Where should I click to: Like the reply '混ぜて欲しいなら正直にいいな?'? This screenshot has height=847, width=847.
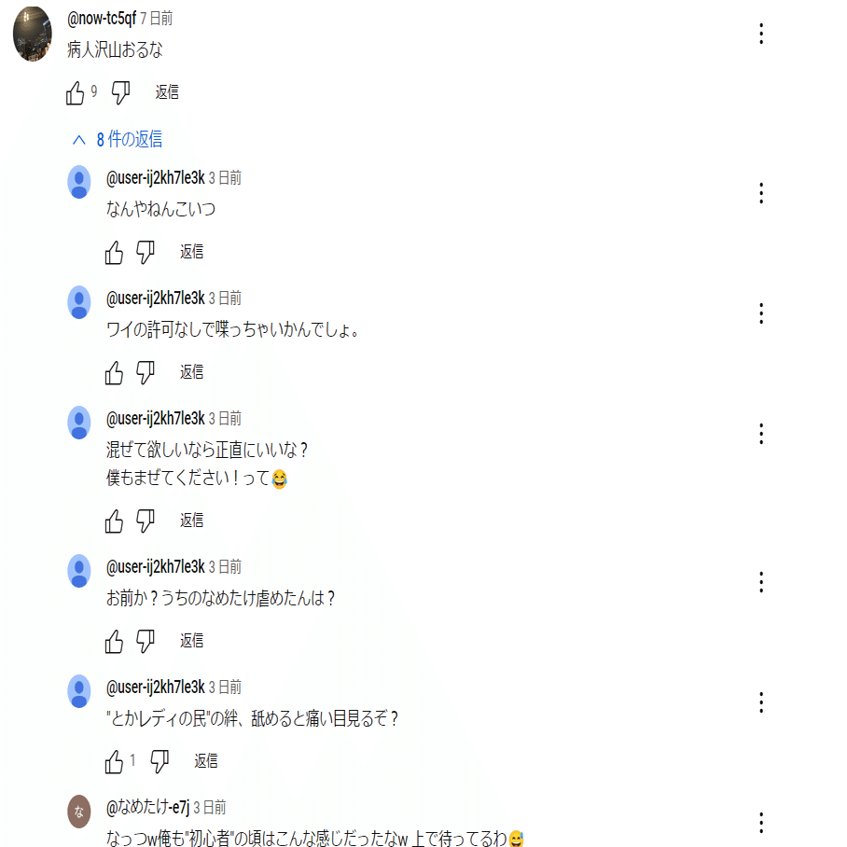click(114, 521)
